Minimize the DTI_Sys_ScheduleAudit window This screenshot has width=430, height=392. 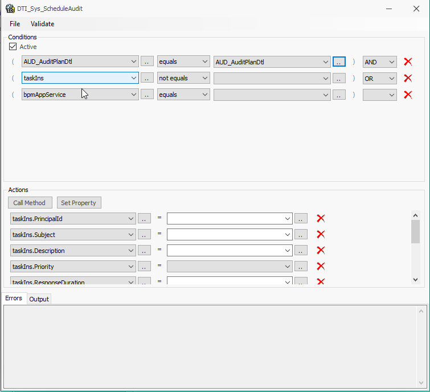point(389,9)
